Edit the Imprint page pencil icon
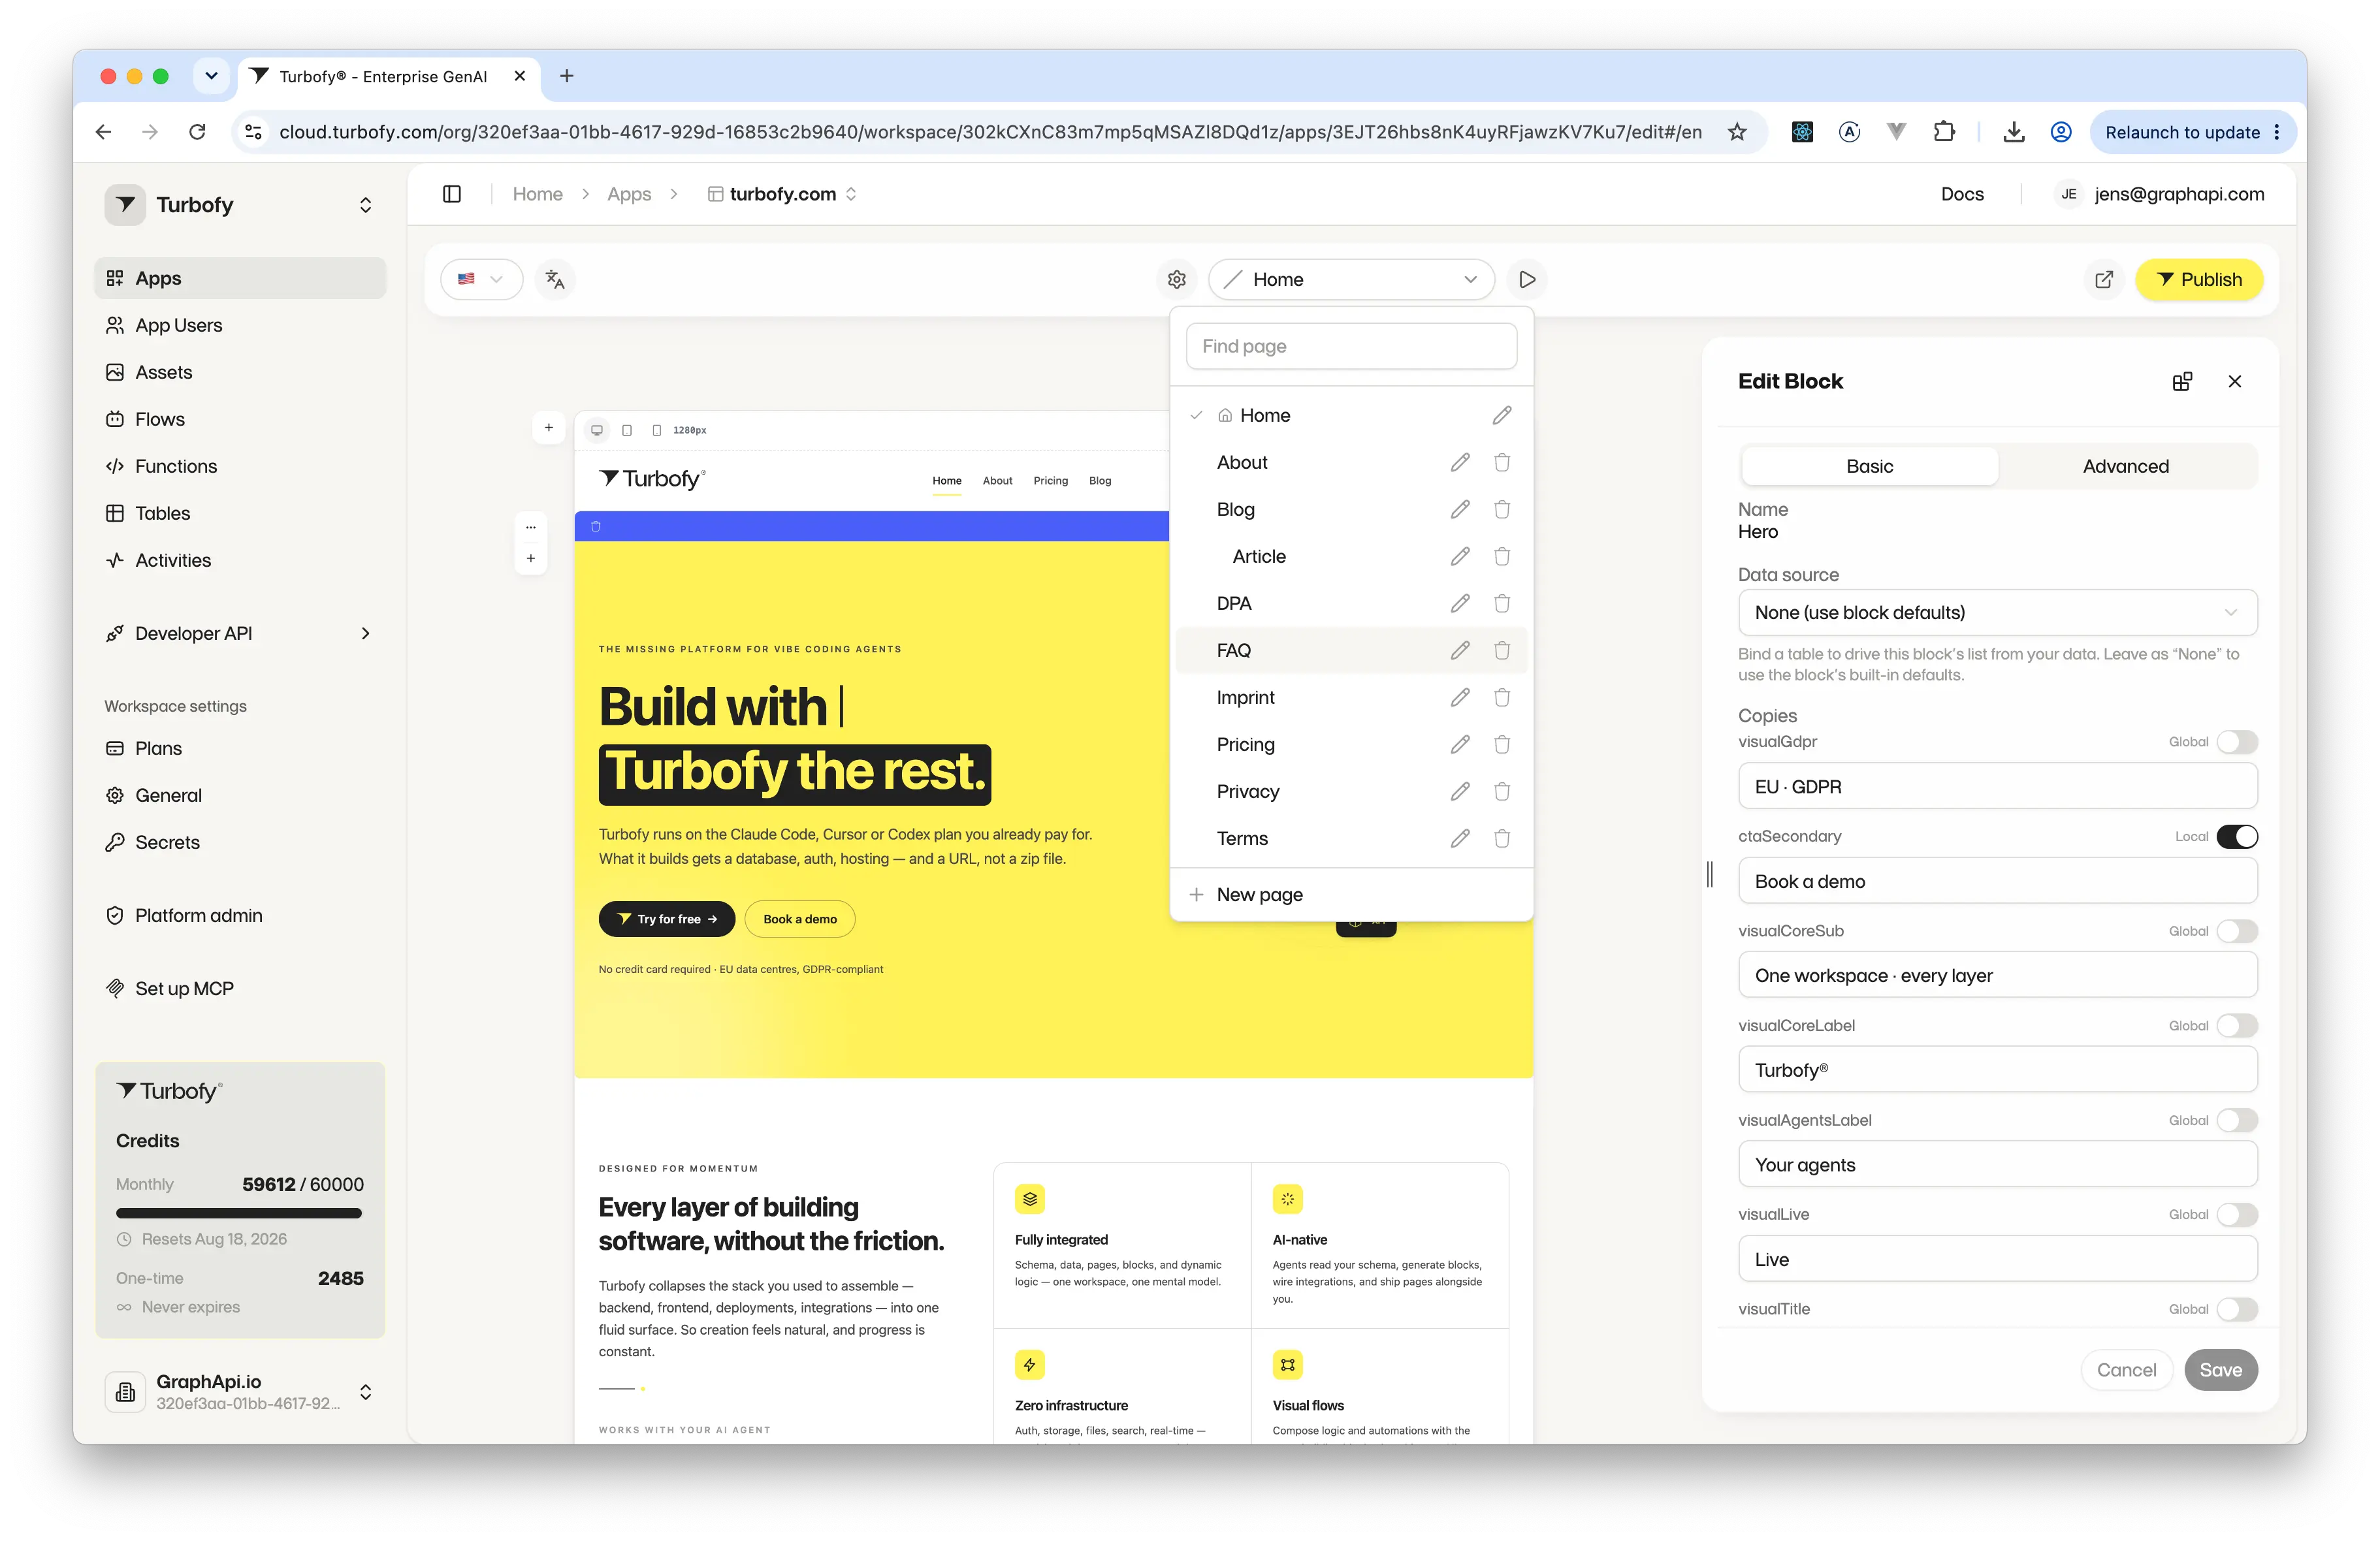Screen dimensions: 2380x1541 coord(1460,697)
